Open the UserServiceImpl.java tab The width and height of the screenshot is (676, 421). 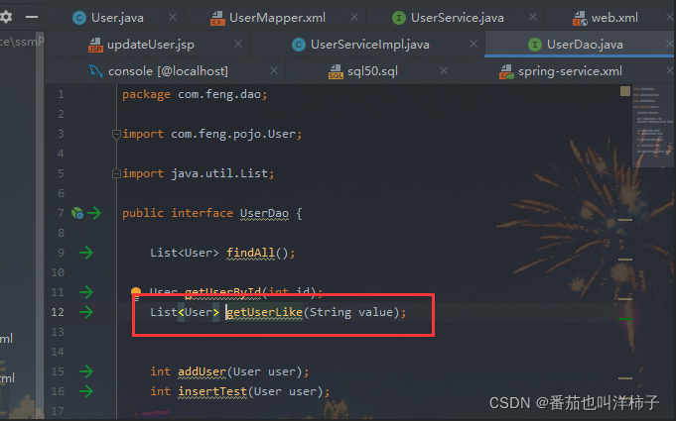pyautogui.click(x=370, y=45)
